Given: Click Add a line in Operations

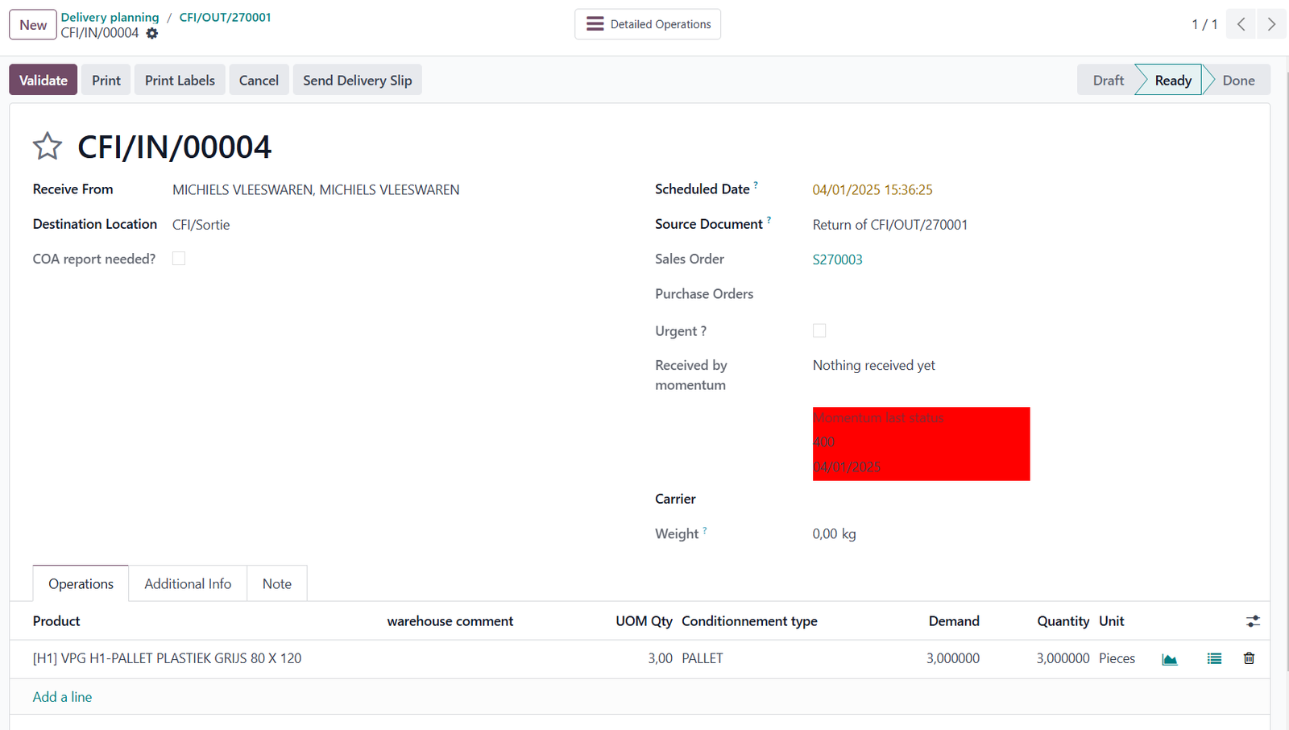Looking at the screenshot, I should (62, 697).
